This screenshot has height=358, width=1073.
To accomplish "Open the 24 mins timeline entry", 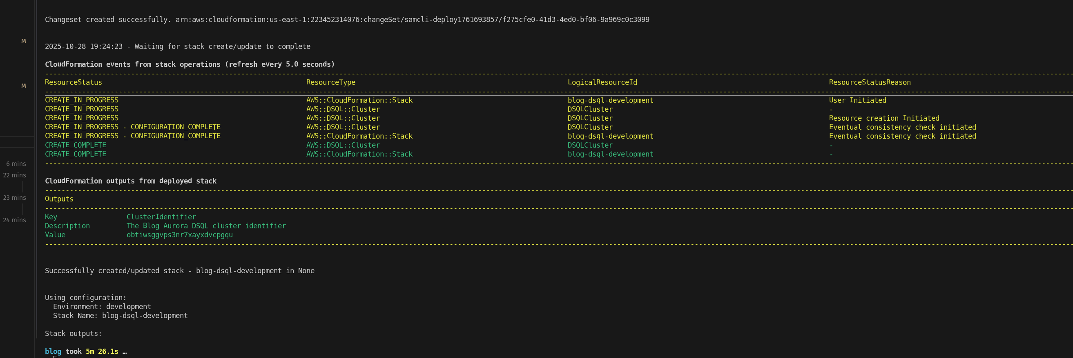I will tap(15, 220).
